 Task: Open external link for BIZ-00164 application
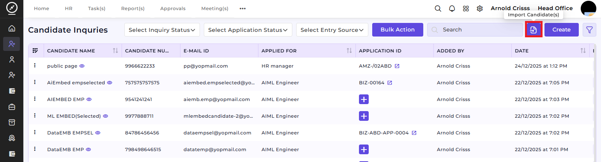(x=389, y=83)
